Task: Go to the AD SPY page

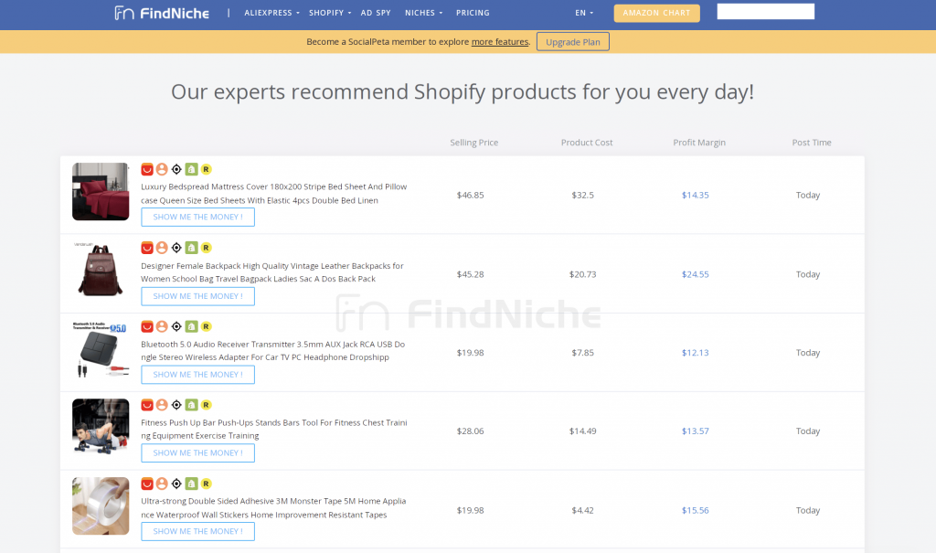Action: (376, 13)
